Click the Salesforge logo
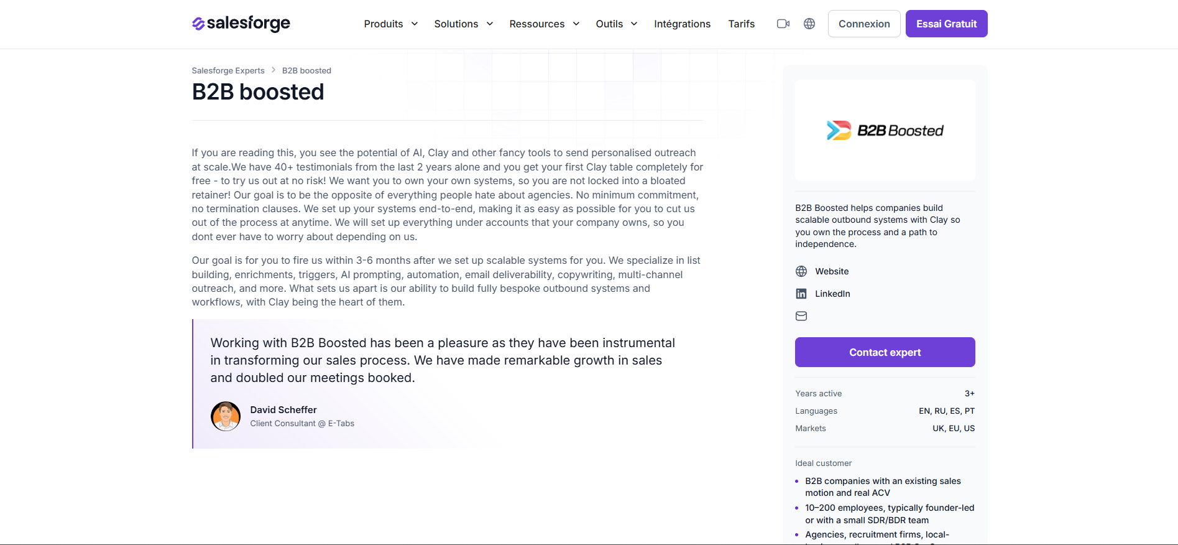Screen dimensions: 1178x545 point(241,24)
